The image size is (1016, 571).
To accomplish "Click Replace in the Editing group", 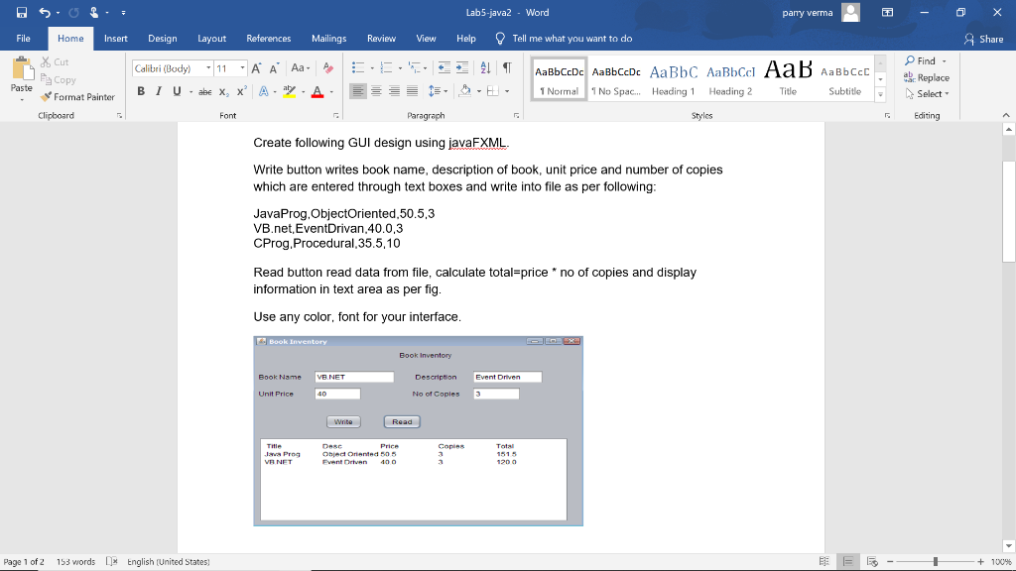I will click(x=932, y=77).
